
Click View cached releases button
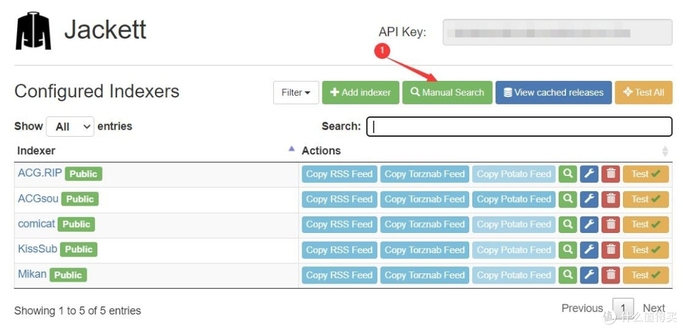tap(553, 92)
